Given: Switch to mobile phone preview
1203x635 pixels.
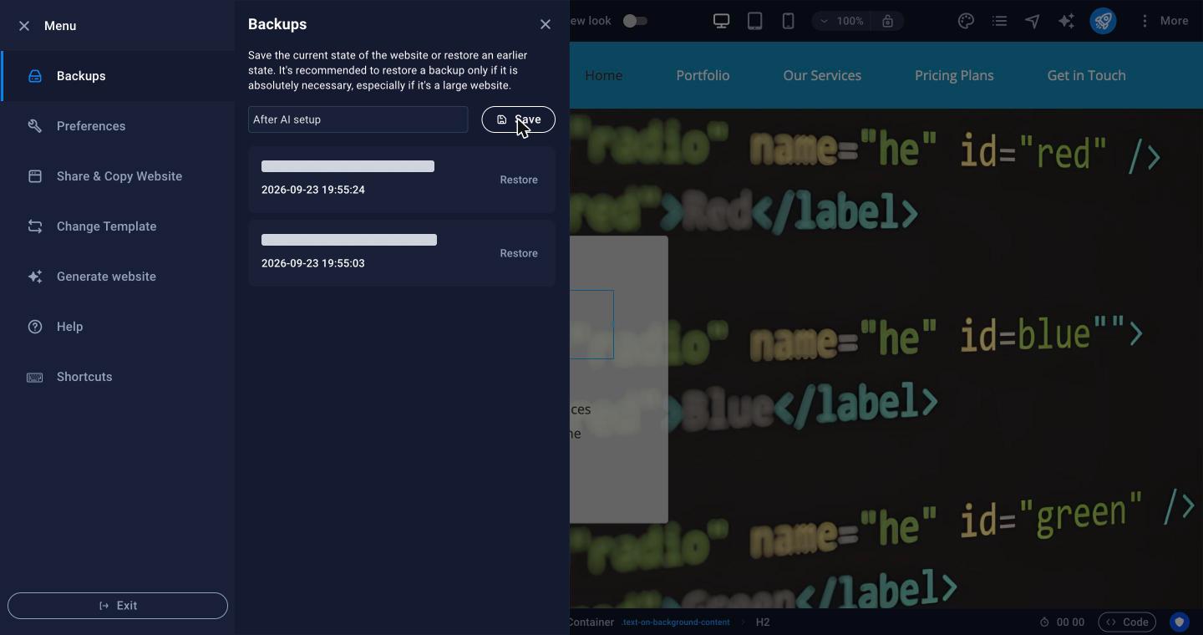Looking at the screenshot, I should coord(788,21).
